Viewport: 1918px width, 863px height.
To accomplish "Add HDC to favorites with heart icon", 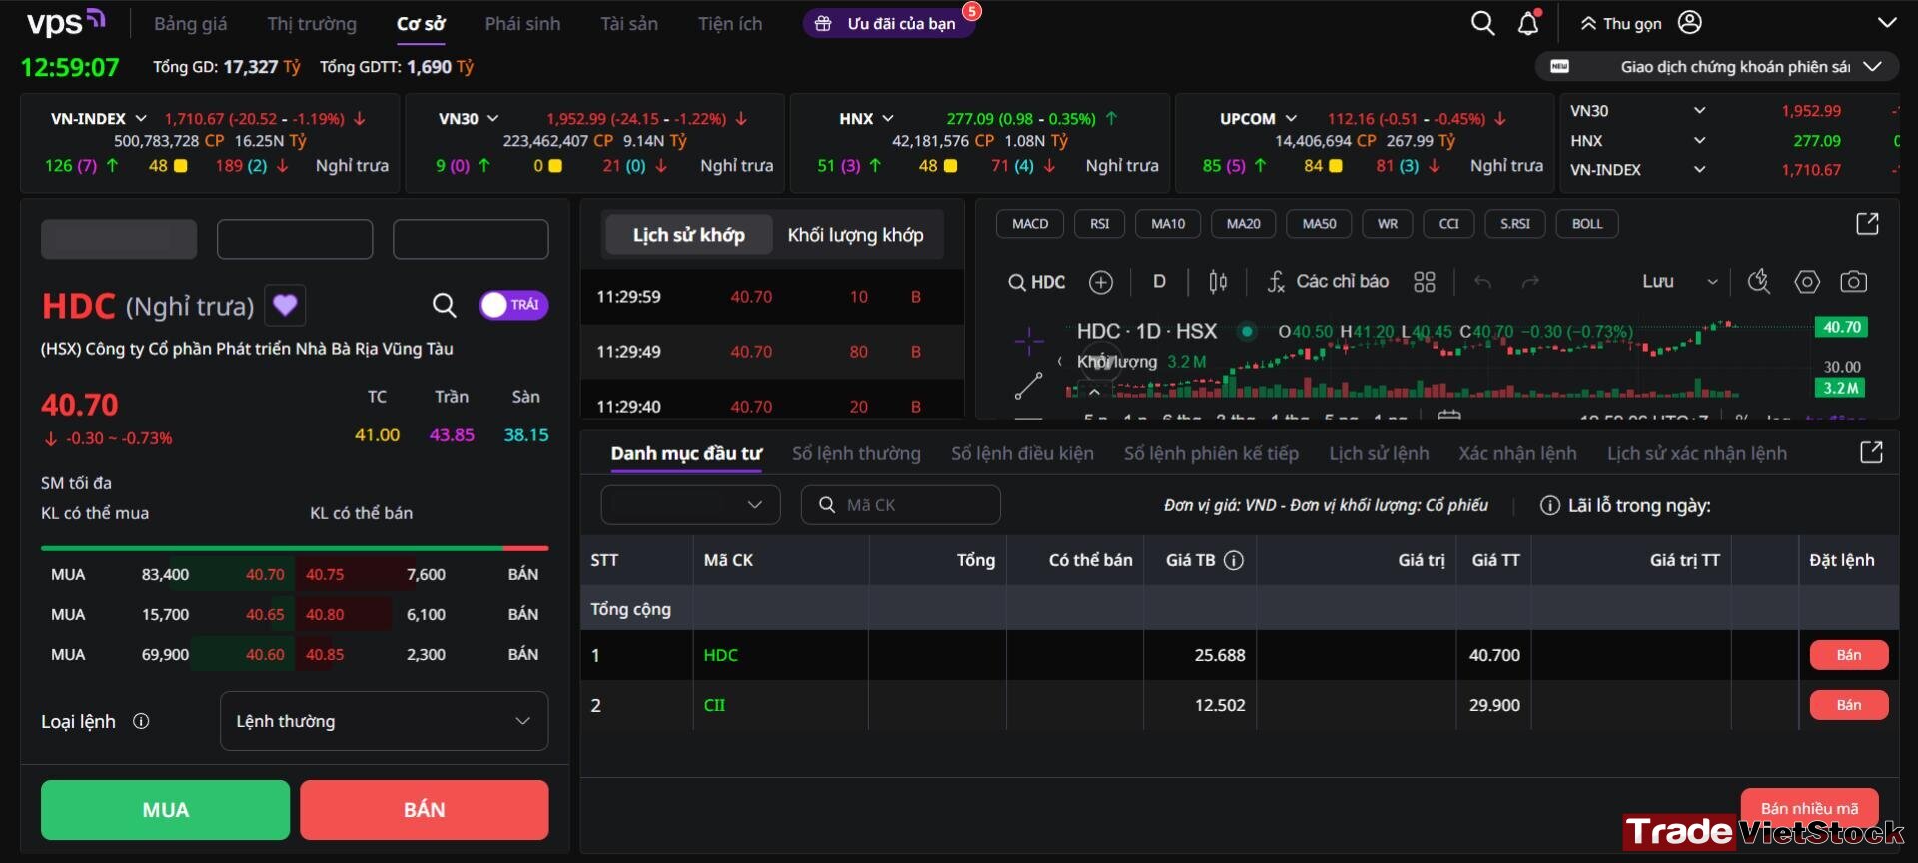I will (285, 305).
